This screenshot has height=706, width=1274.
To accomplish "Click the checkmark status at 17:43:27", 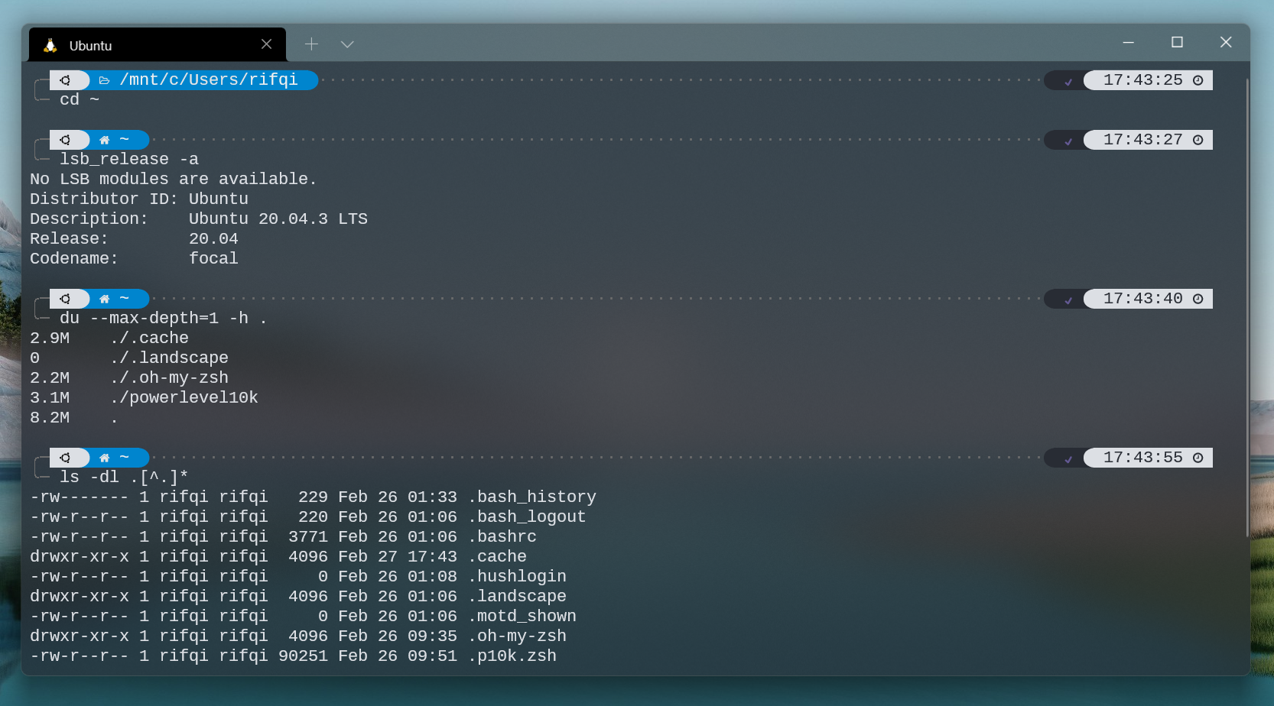I will click(1068, 141).
